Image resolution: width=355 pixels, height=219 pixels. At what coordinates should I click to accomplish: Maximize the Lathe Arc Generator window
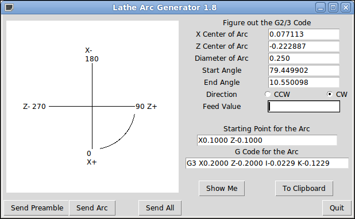pyautogui.click(x=333, y=7)
